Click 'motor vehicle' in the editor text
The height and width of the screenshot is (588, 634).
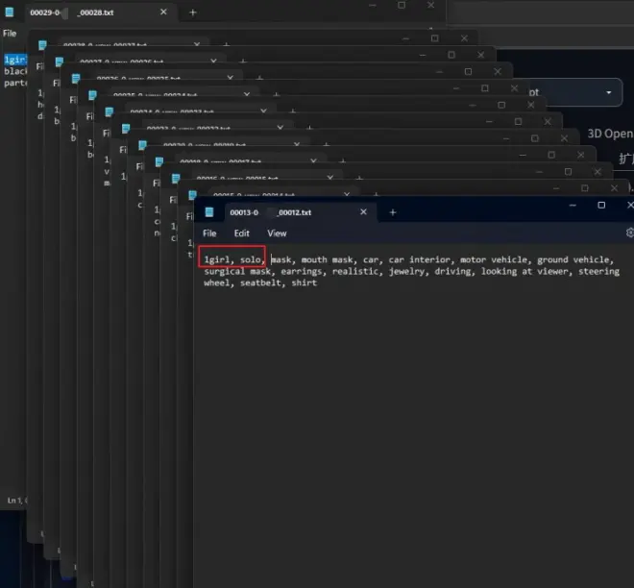pos(494,259)
